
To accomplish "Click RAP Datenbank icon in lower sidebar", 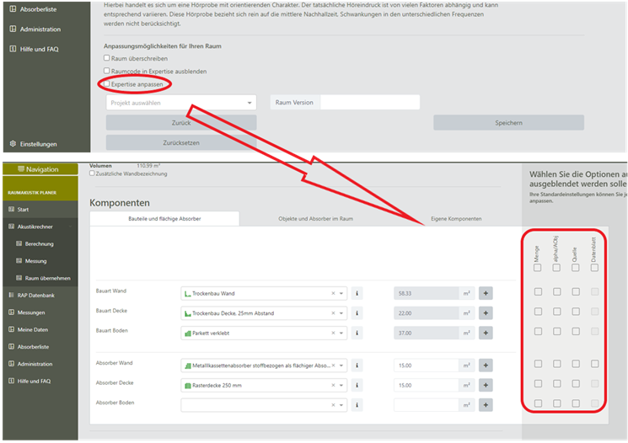I will click(x=12, y=296).
